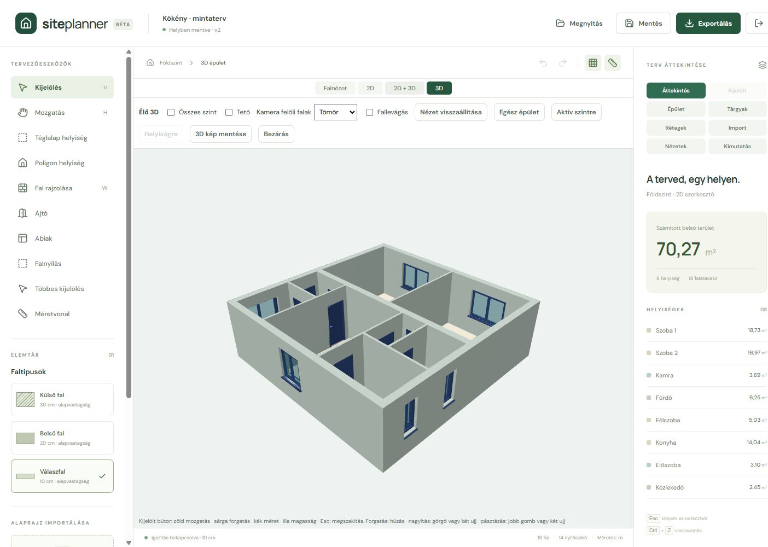
Task: Activate the Mozgatás hand tool
Action: coord(62,113)
